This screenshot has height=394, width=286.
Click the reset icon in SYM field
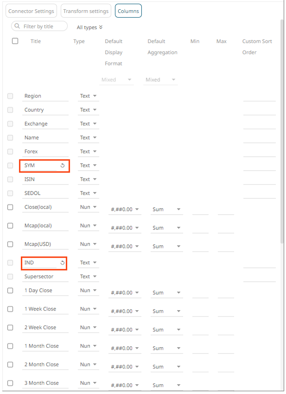63,165
